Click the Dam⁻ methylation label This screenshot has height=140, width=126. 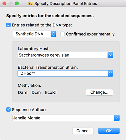tap(23, 92)
